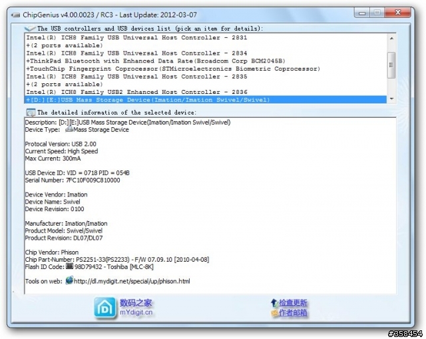
Task: Click the Chip Part-Number PS2251-33 line
Action: tap(117, 260)
